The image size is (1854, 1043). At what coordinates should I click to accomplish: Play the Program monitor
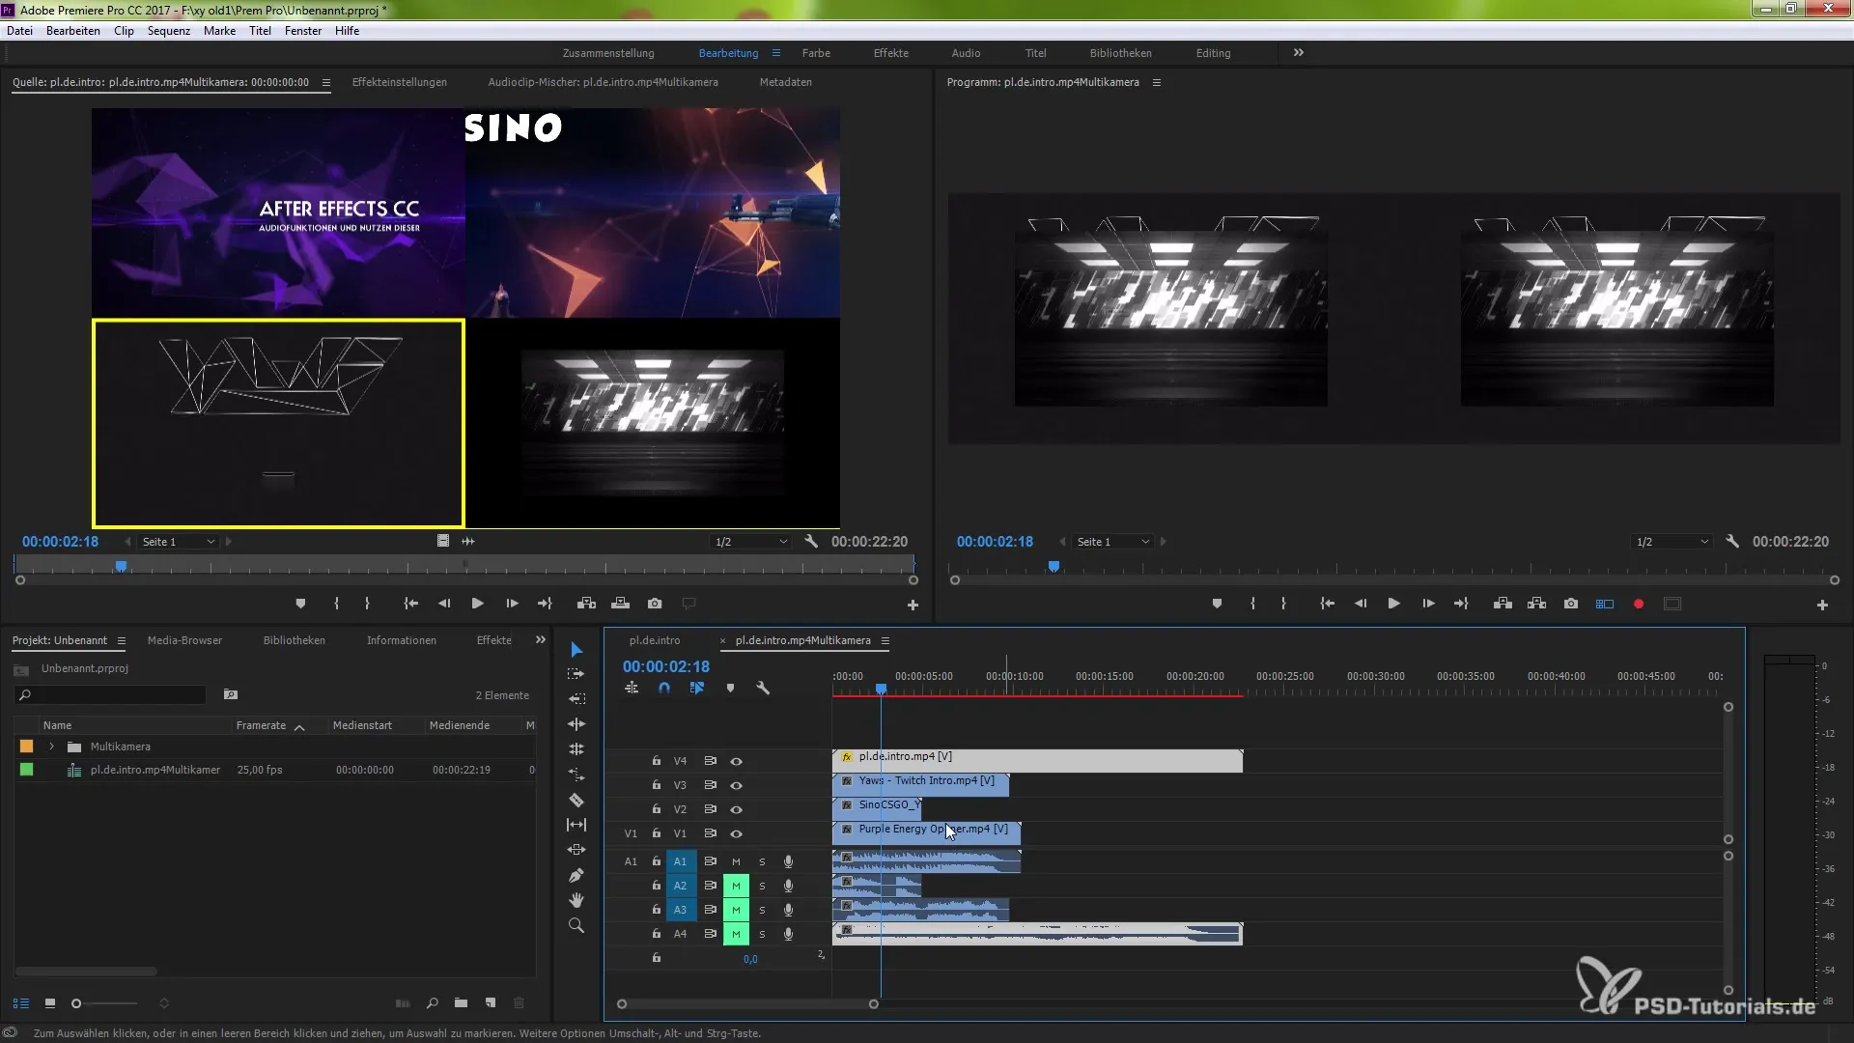click(x=1393, y=604)
